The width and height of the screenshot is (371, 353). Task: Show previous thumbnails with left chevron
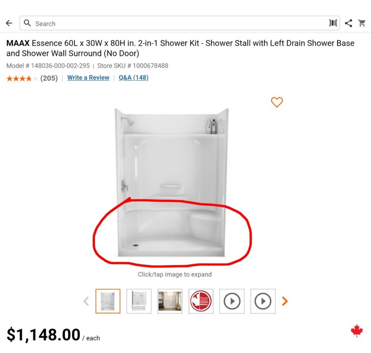(86, 302)
